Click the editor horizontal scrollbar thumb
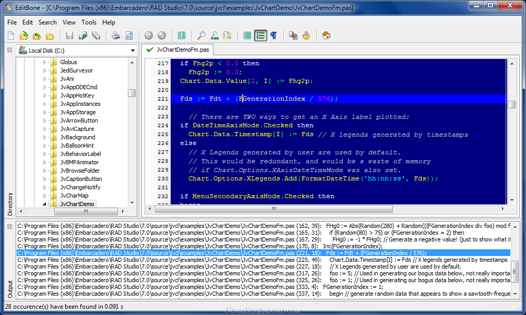 pyautogui.click(x=274, y=209)
